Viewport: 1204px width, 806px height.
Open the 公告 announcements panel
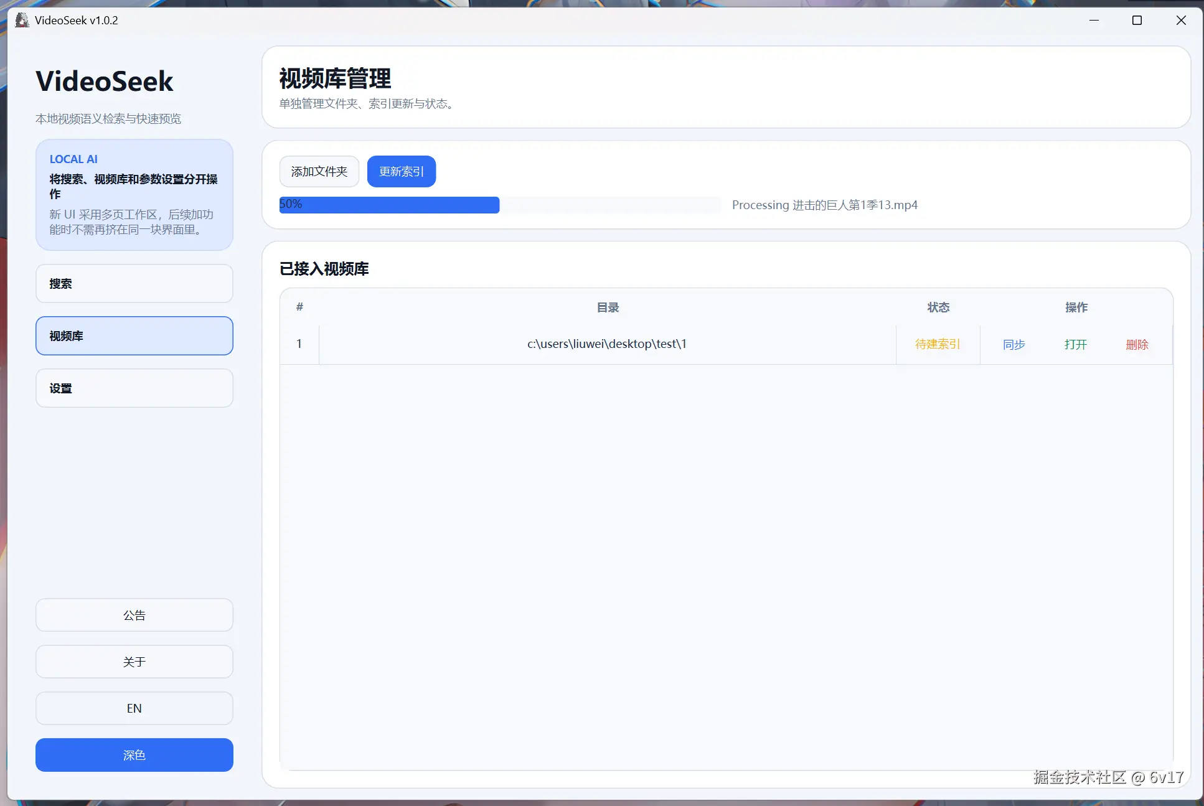(x=134, y=615)
